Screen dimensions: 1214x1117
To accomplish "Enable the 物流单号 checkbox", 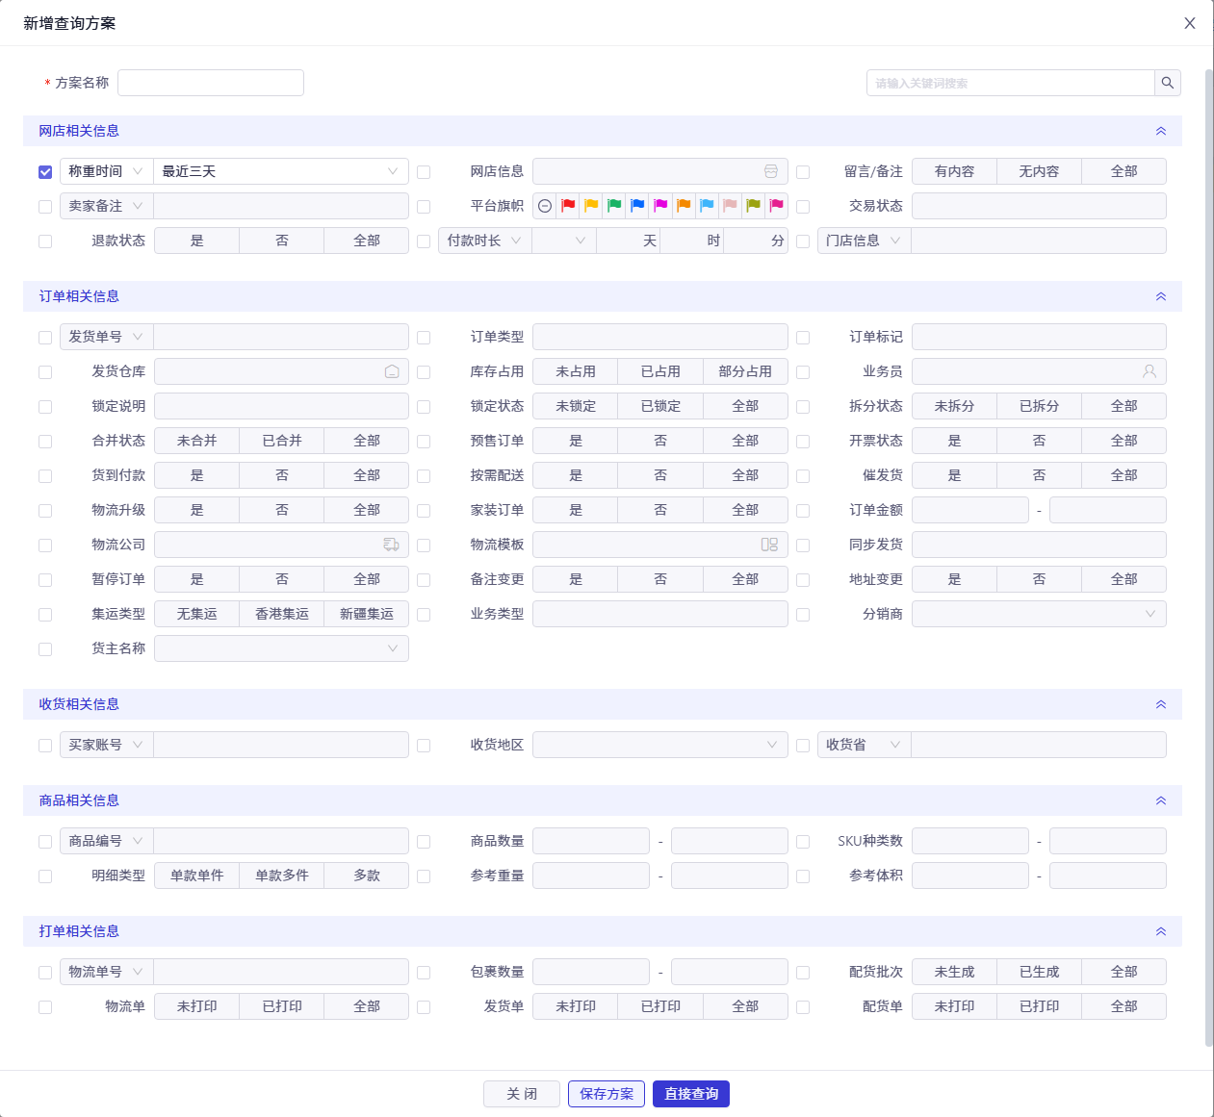I will click(45, 973).
